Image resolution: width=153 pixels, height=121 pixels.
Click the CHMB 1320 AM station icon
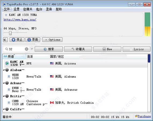(x=9, y=103)
